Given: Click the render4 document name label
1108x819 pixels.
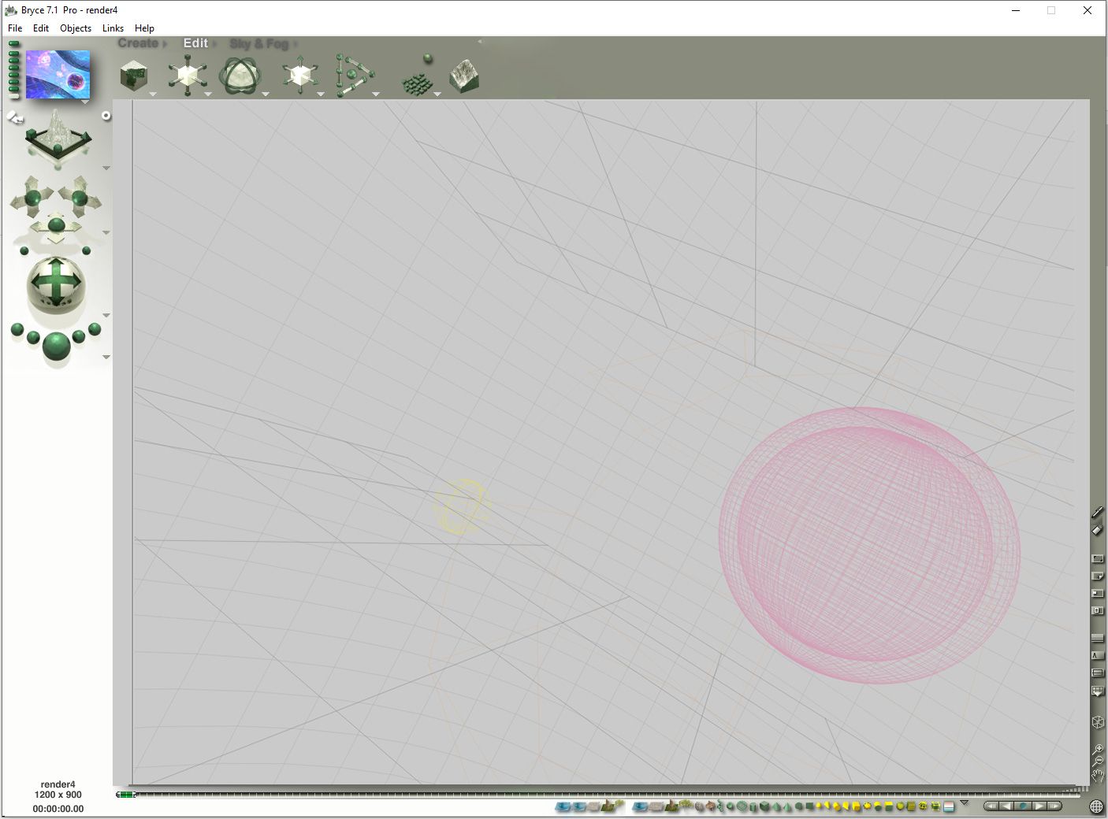Looking at the screenshot, I should 58,784.
